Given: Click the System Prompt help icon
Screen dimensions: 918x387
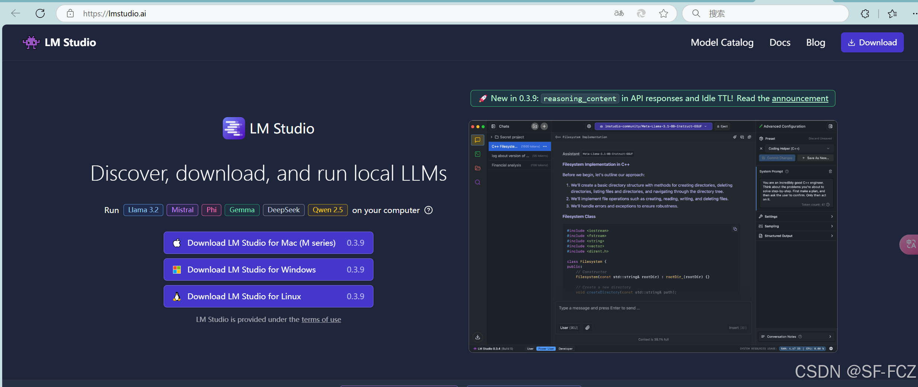Looking at the screenshot, I should click(x=787, y=171).
